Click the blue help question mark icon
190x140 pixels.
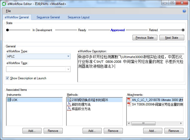(184, 11)
